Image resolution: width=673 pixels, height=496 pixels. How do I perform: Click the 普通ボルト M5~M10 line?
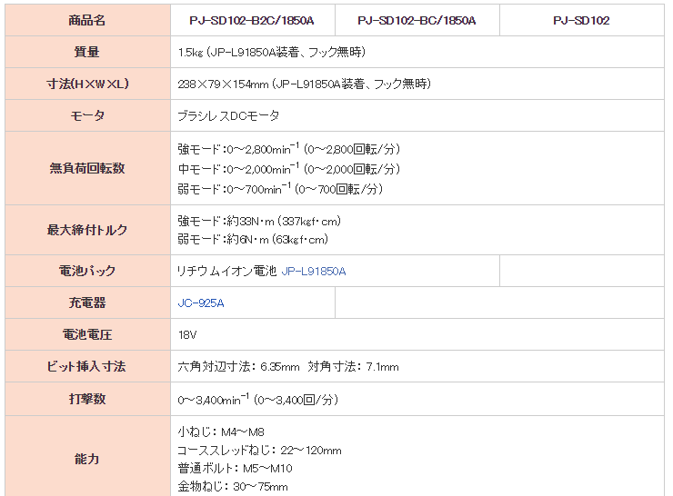tap(236, 468)
